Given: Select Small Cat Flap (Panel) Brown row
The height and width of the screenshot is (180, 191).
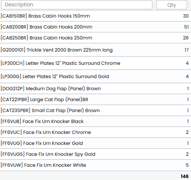Looking at the screenshot, I should [95, 110].
